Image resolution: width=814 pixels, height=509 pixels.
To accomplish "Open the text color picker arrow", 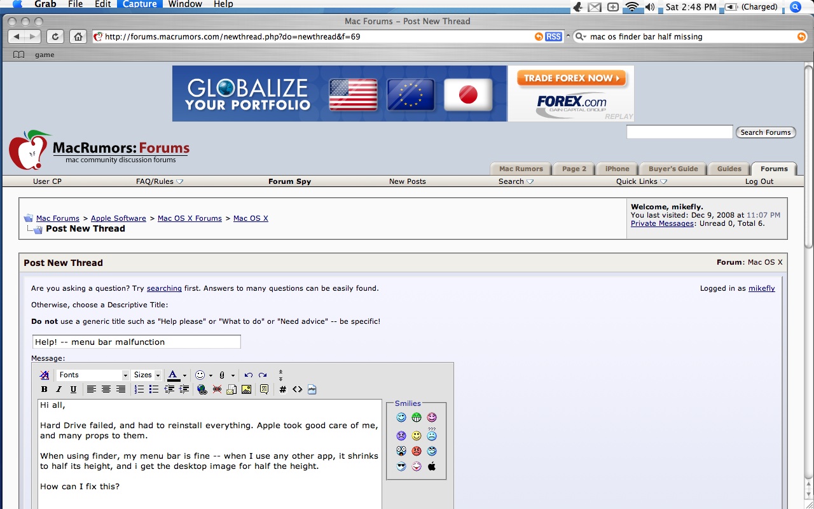I will [184, 375].
